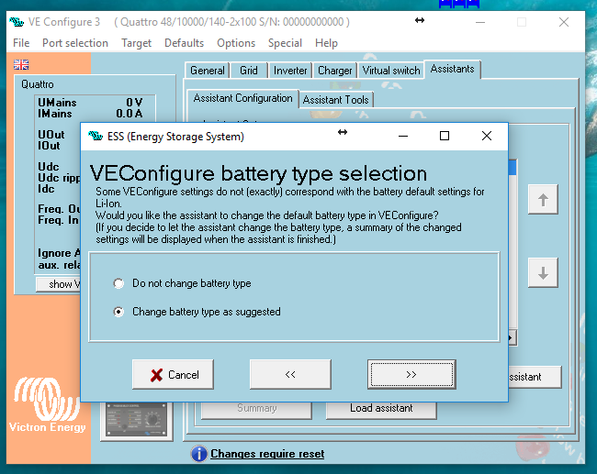Image resolution: width=597 pixels, height=474 pixels.
Task: Proceed with the >> next button
Action: click(x=411, y=374)
